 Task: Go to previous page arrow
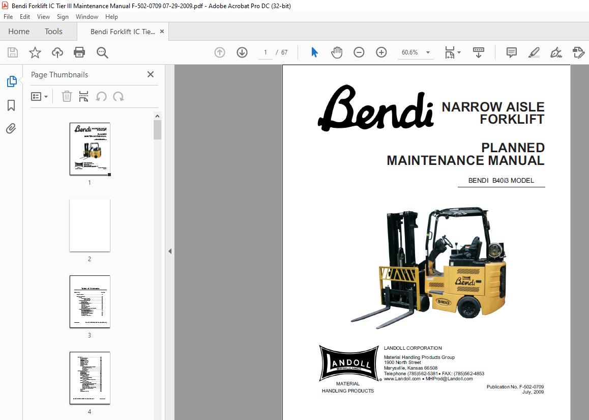220,52
